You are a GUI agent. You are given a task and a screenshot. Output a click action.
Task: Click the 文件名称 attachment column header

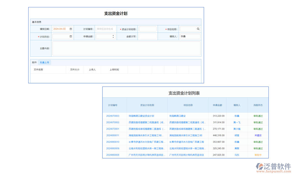(39, 70)
